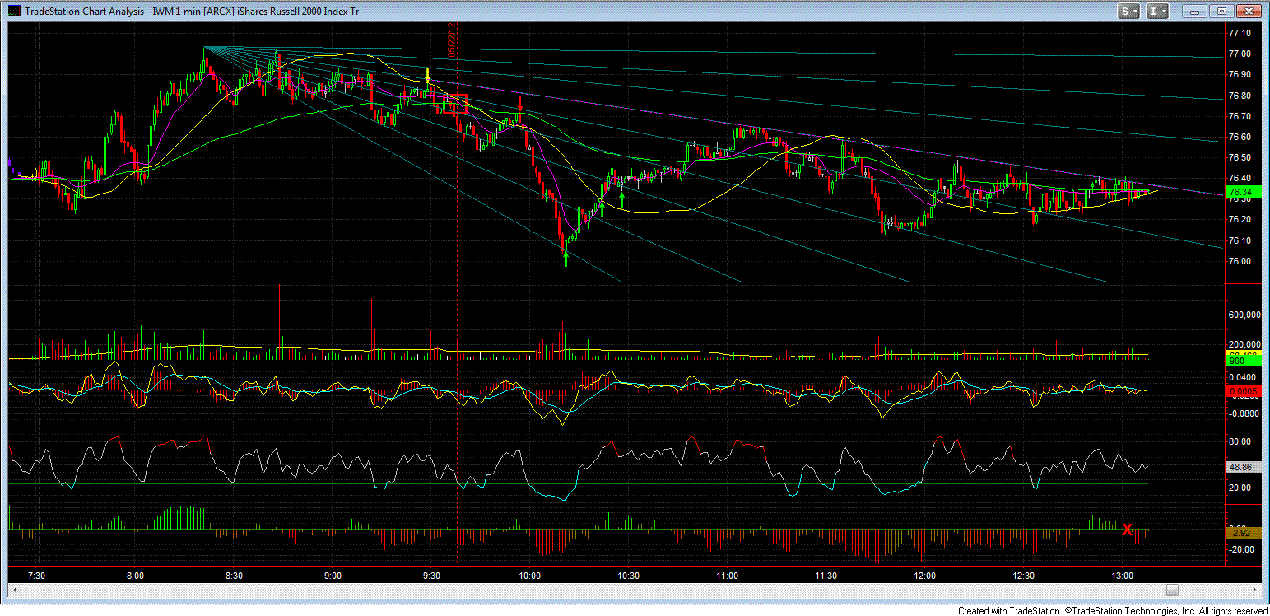This screenshot has height=616, width=1270.
Task: Open the I interval-link dropdown
Action: (x=1157, y=12)
